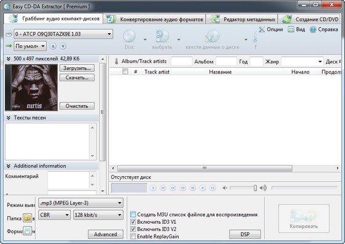Viewport: 345px width, 244px height.
Task: Switch to Конвертирование аудио форматов tab
Action: [155, 19]
